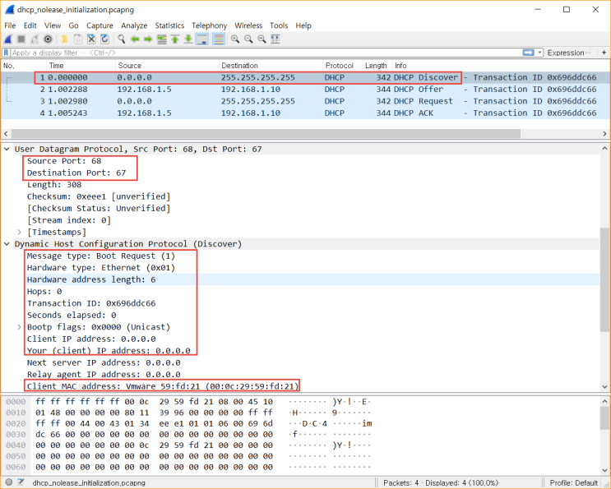Go back in packet history arrow
This screenshot has width=611, height=489.
click(x=135, y=39)
